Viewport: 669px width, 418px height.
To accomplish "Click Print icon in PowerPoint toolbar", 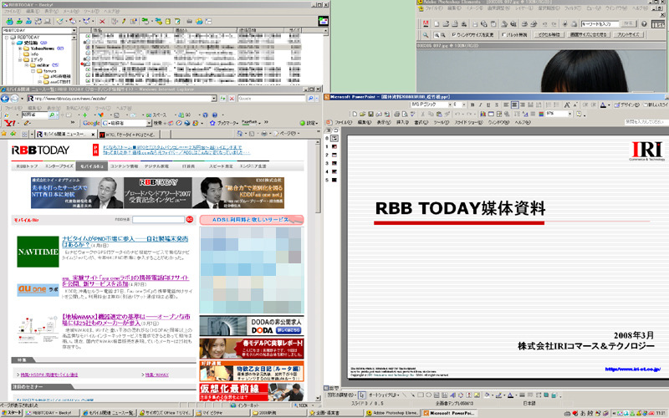I will tap(396, 114).
